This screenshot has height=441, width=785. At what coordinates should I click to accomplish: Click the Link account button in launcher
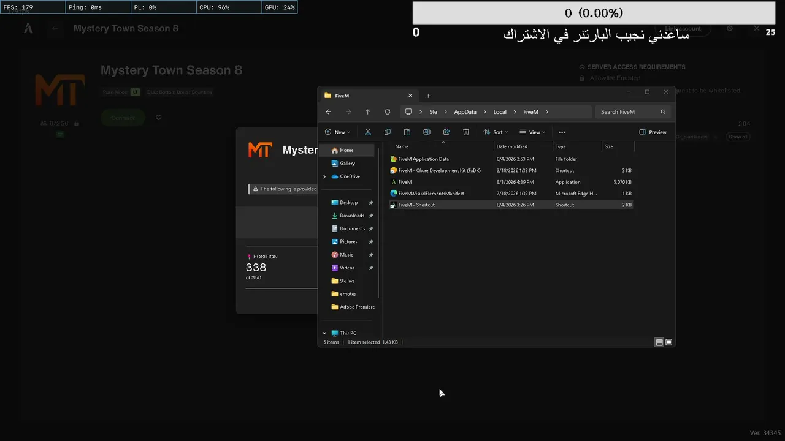click(683, 28)
